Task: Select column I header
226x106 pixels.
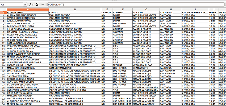Action: pyautogui.click(x=195, y=10)
